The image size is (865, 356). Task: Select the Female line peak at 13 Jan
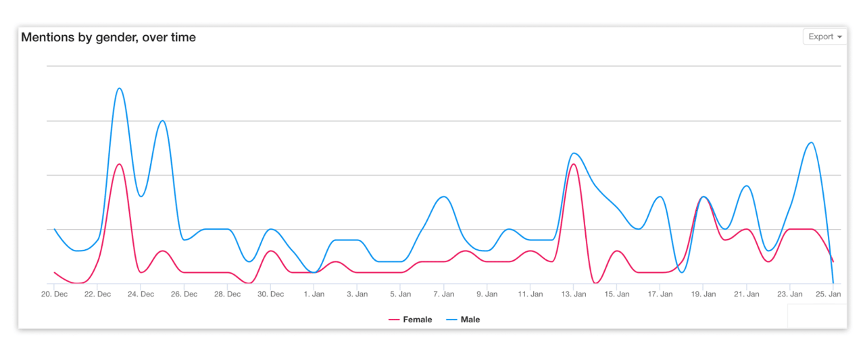(573, 164)
